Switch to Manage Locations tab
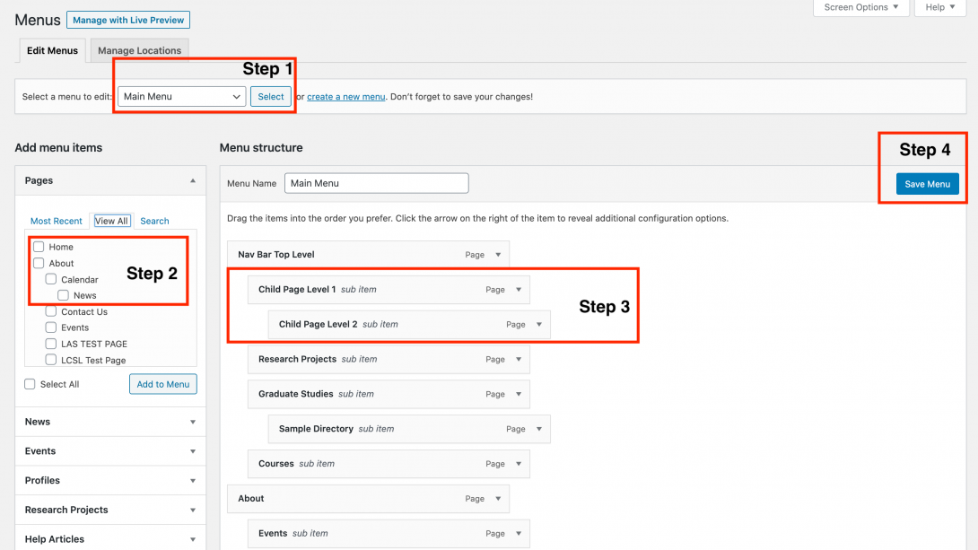 (x=139, y=50)
